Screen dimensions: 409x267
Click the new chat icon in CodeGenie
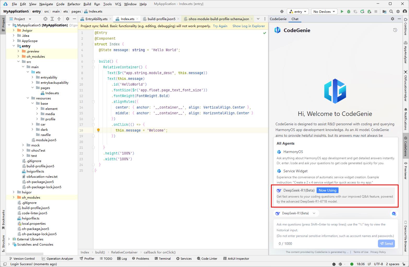pyautogui.click(x=394, y=213)
